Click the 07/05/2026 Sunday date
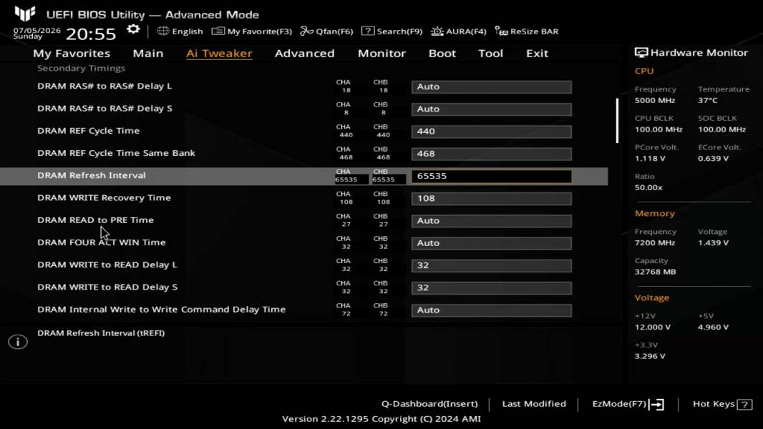 (x=37, y=33)
